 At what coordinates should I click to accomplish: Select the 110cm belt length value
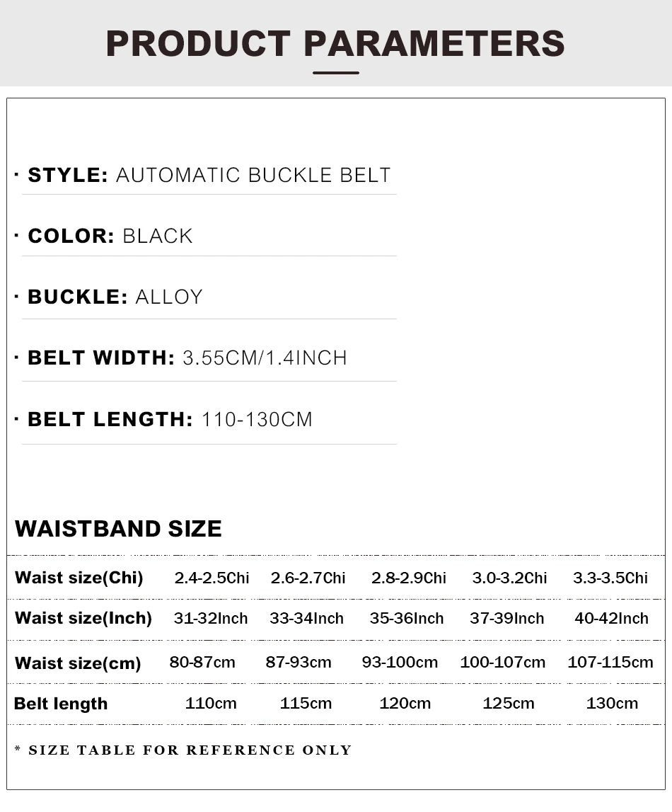(211, 703)
